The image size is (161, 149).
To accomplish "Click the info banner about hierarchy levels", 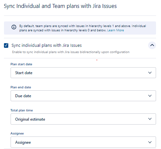I will point(80,28).
